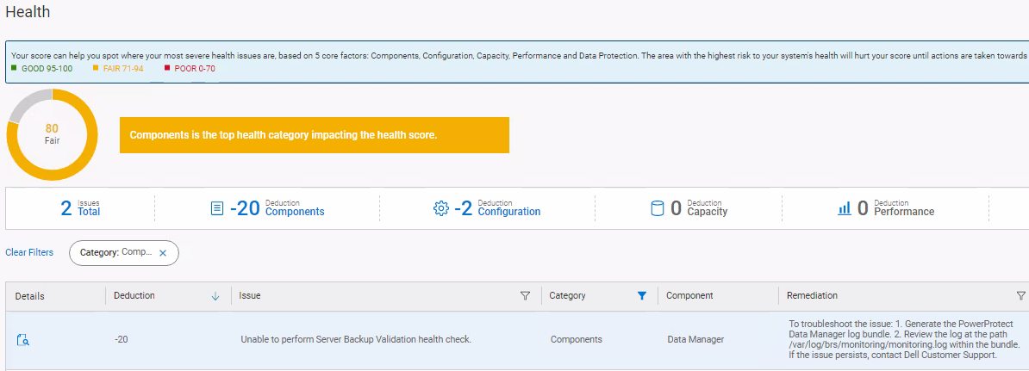Select the Performance deduction summary
The width and height of the screenshot is (1029, 371).
click(903, 212)
